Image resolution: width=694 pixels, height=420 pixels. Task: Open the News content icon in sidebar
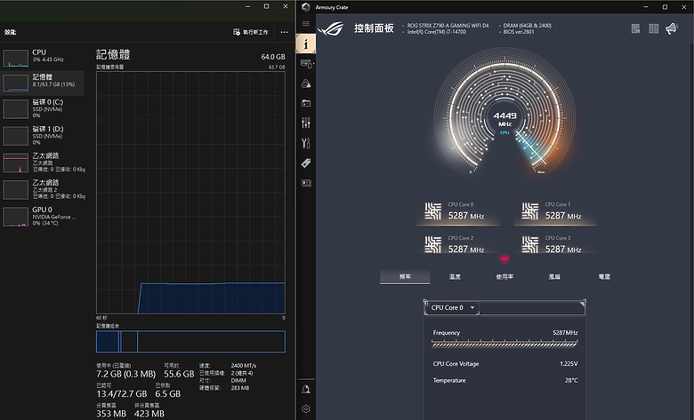306,182
